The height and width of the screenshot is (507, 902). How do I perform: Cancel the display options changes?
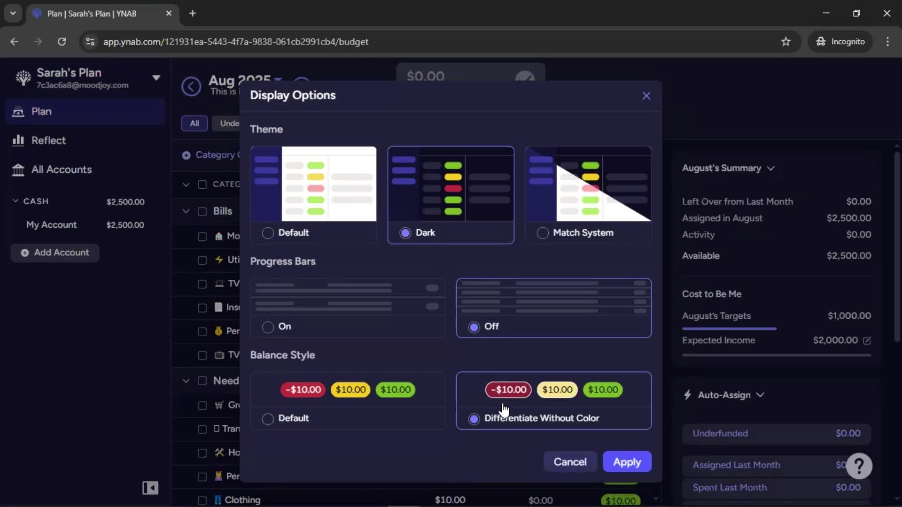(x=570, y=462)
